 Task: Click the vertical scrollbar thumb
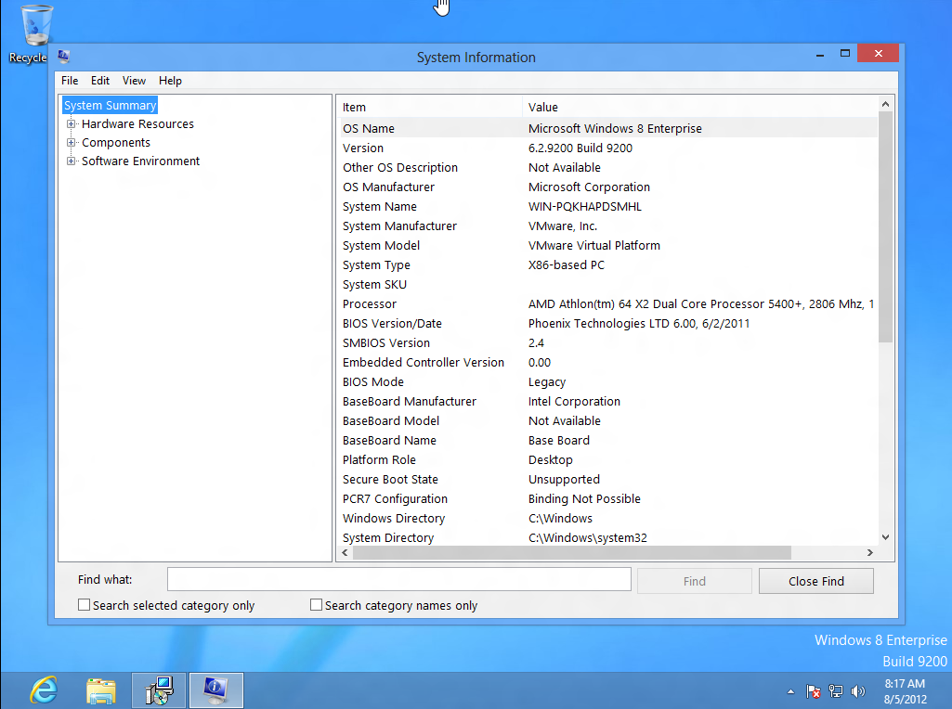[885, 227]
